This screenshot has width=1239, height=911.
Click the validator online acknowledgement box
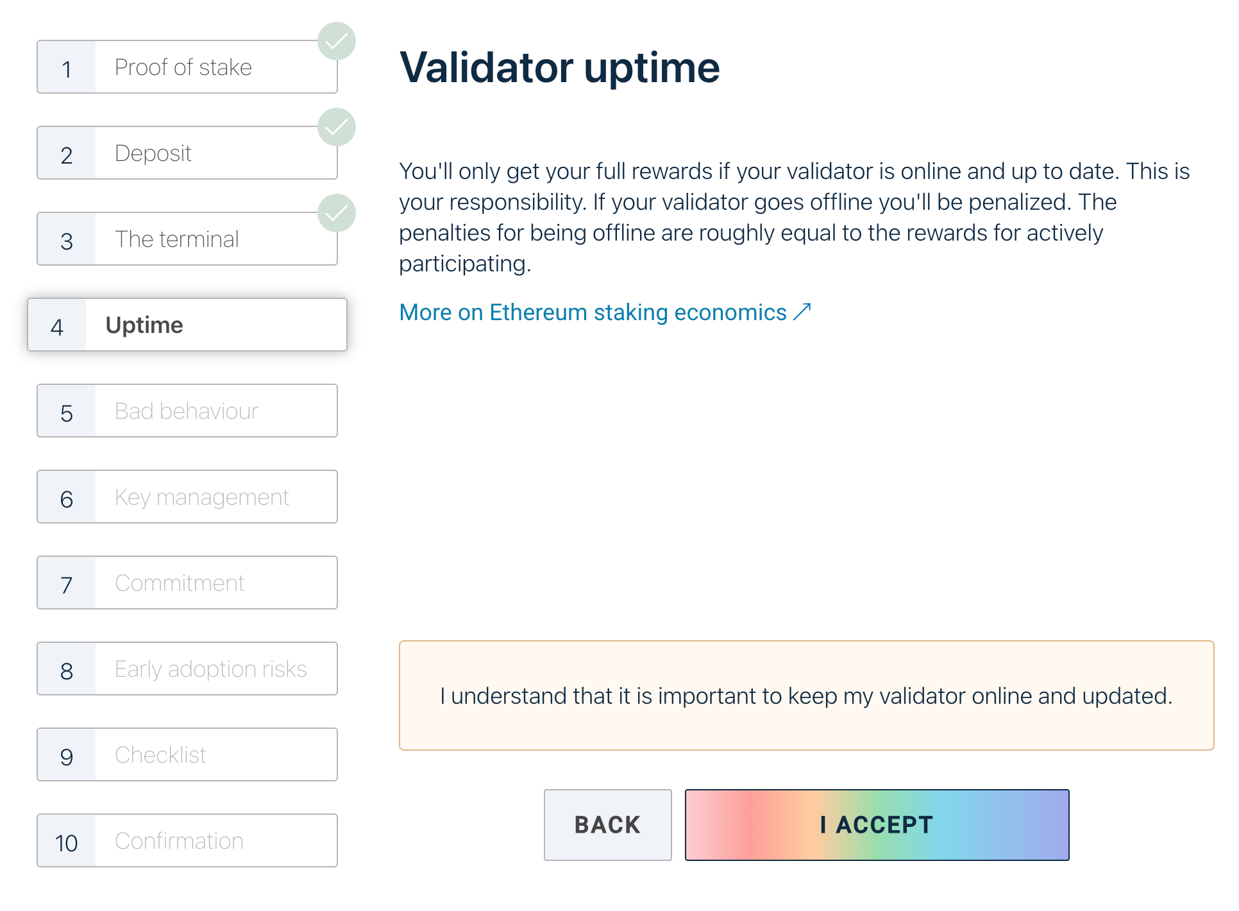pos(806,696)
